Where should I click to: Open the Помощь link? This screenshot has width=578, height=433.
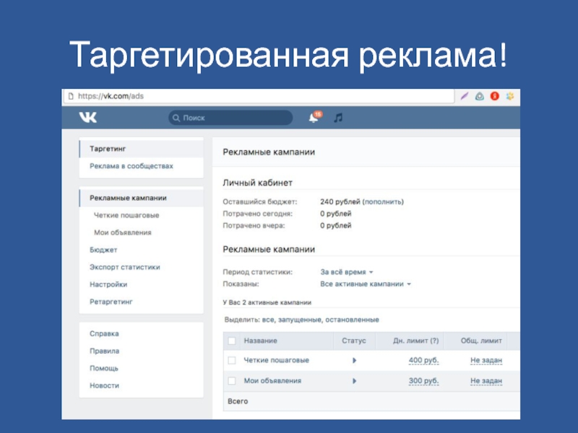[104, 368]
